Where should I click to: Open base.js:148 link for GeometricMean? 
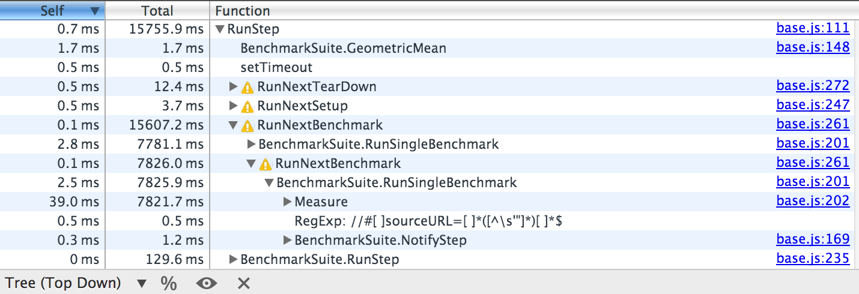pyautogui.click(x=813, y=47)
